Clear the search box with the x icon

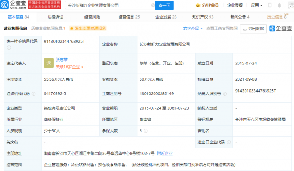pos(153,5)
